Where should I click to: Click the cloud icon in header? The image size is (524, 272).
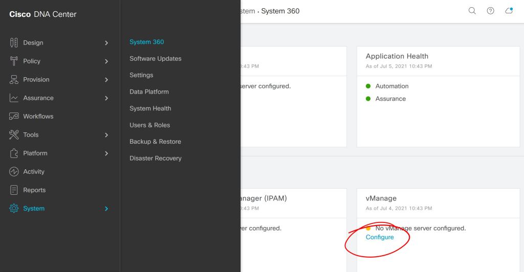(x=509, y=11)
